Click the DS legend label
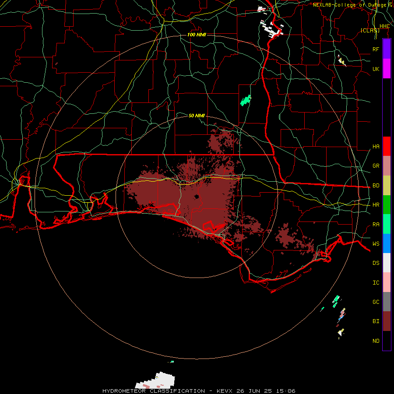394x394 pixels. pos(376,263)
